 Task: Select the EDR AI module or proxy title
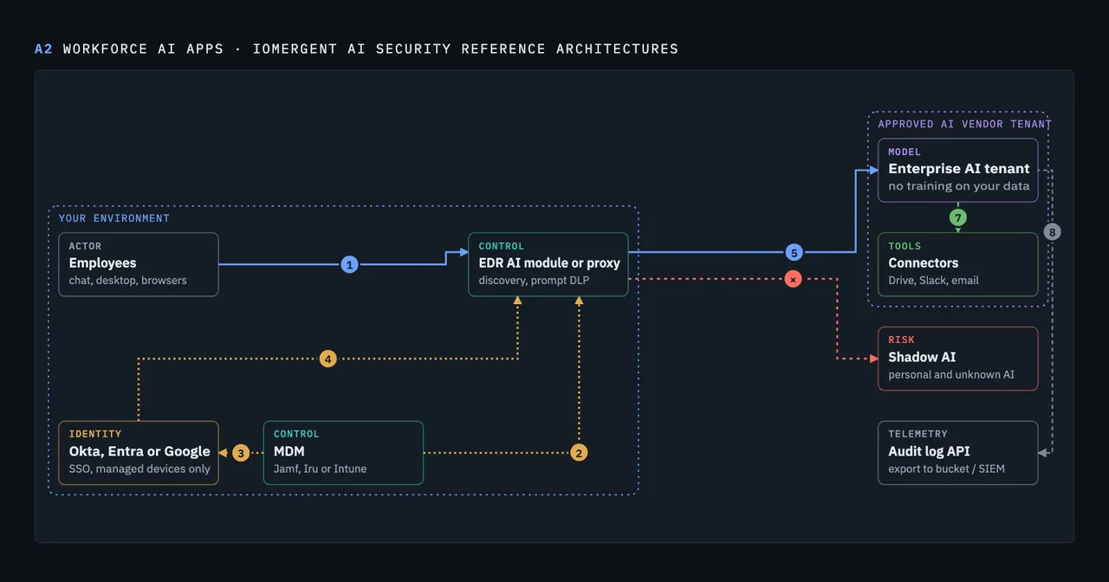click(549, 262)
